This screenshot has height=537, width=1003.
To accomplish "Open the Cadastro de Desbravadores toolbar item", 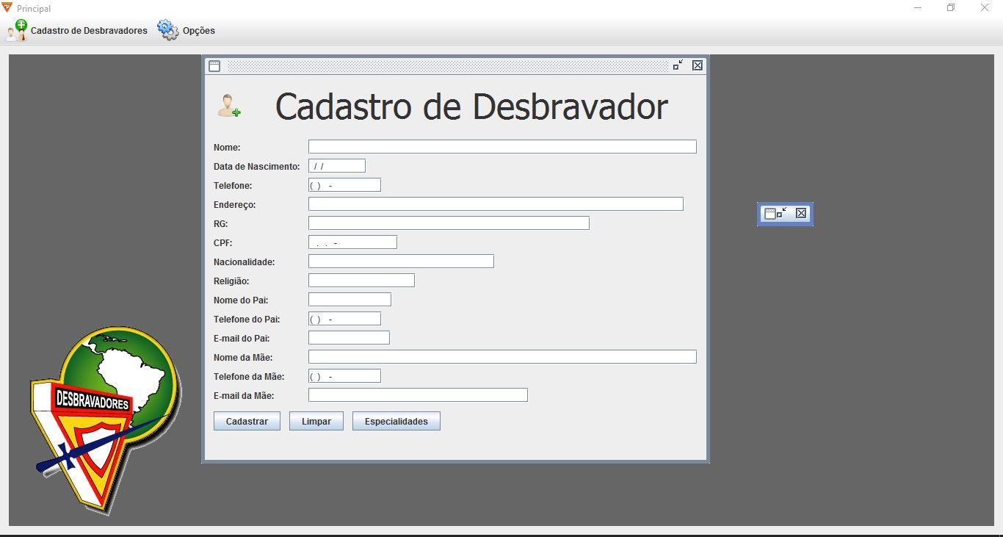I will pos(77,31).
